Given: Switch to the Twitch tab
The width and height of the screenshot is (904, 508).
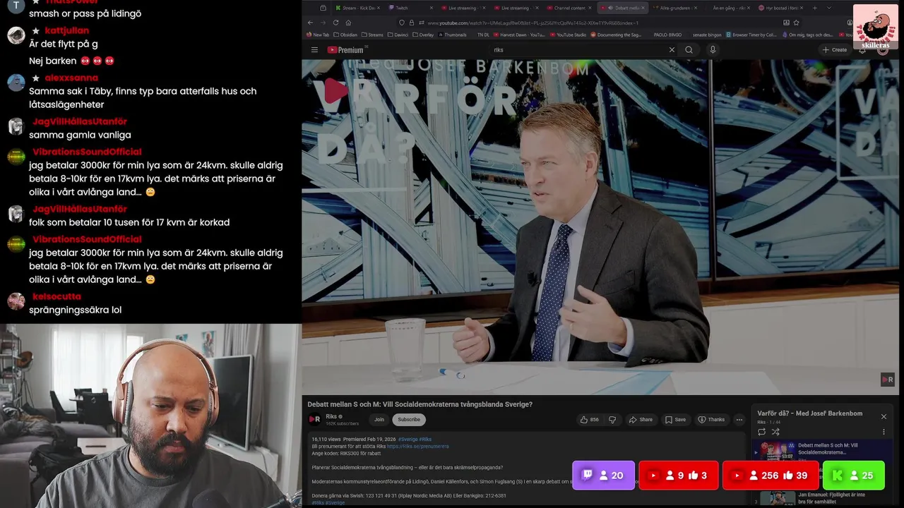Looking at the screenshot, I should pyautogui.click(x=411, y=8).
